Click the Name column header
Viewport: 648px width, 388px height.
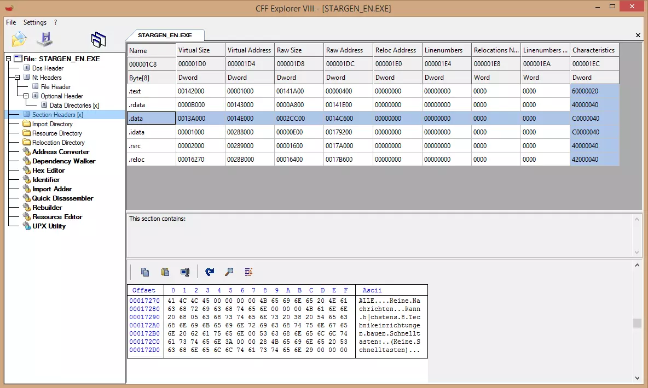pos(151,50)
